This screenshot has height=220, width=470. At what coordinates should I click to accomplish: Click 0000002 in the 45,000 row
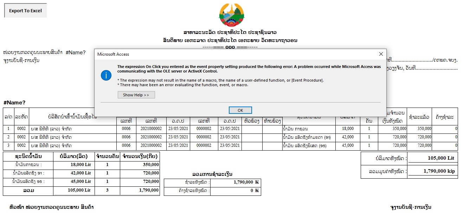tap(204, 146)
